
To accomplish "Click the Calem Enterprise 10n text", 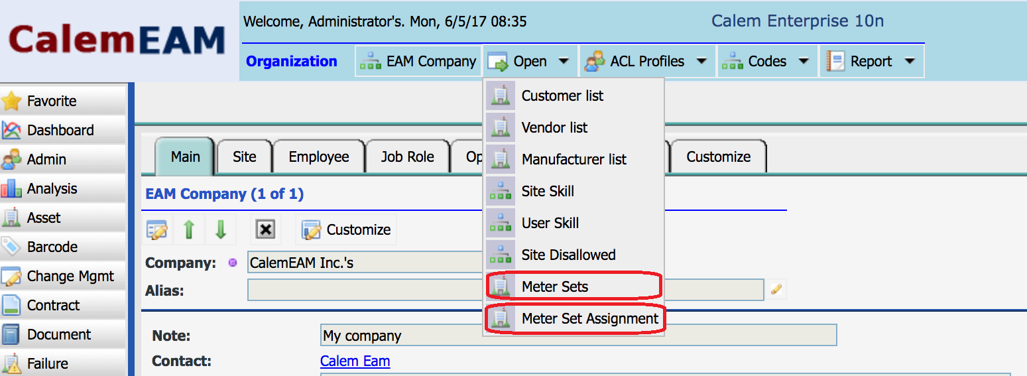I will coord(798,21).
